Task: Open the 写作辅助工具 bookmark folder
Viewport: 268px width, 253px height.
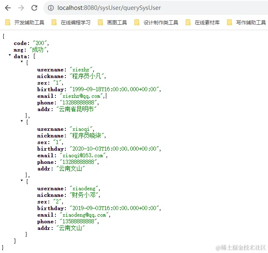Action: [x=246, y=22]
